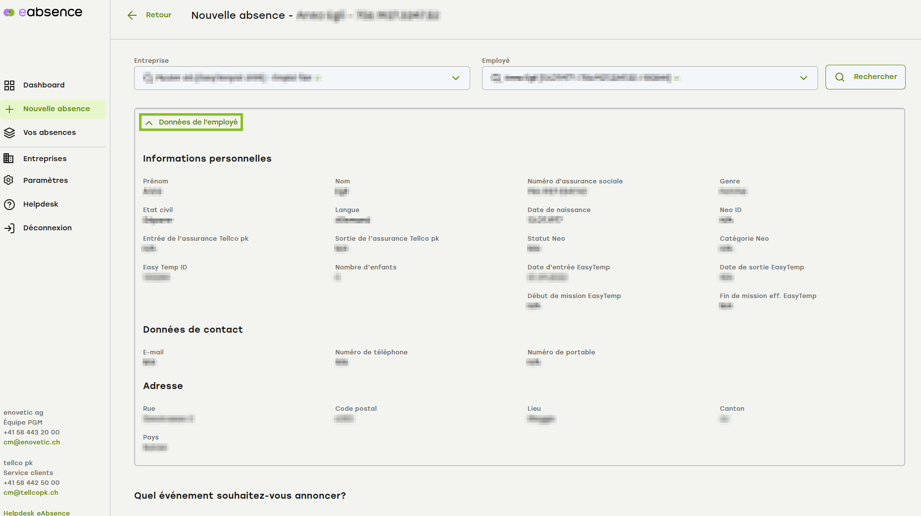Click the back arrow icon next to Retour
921x516 pixels.
132,15
